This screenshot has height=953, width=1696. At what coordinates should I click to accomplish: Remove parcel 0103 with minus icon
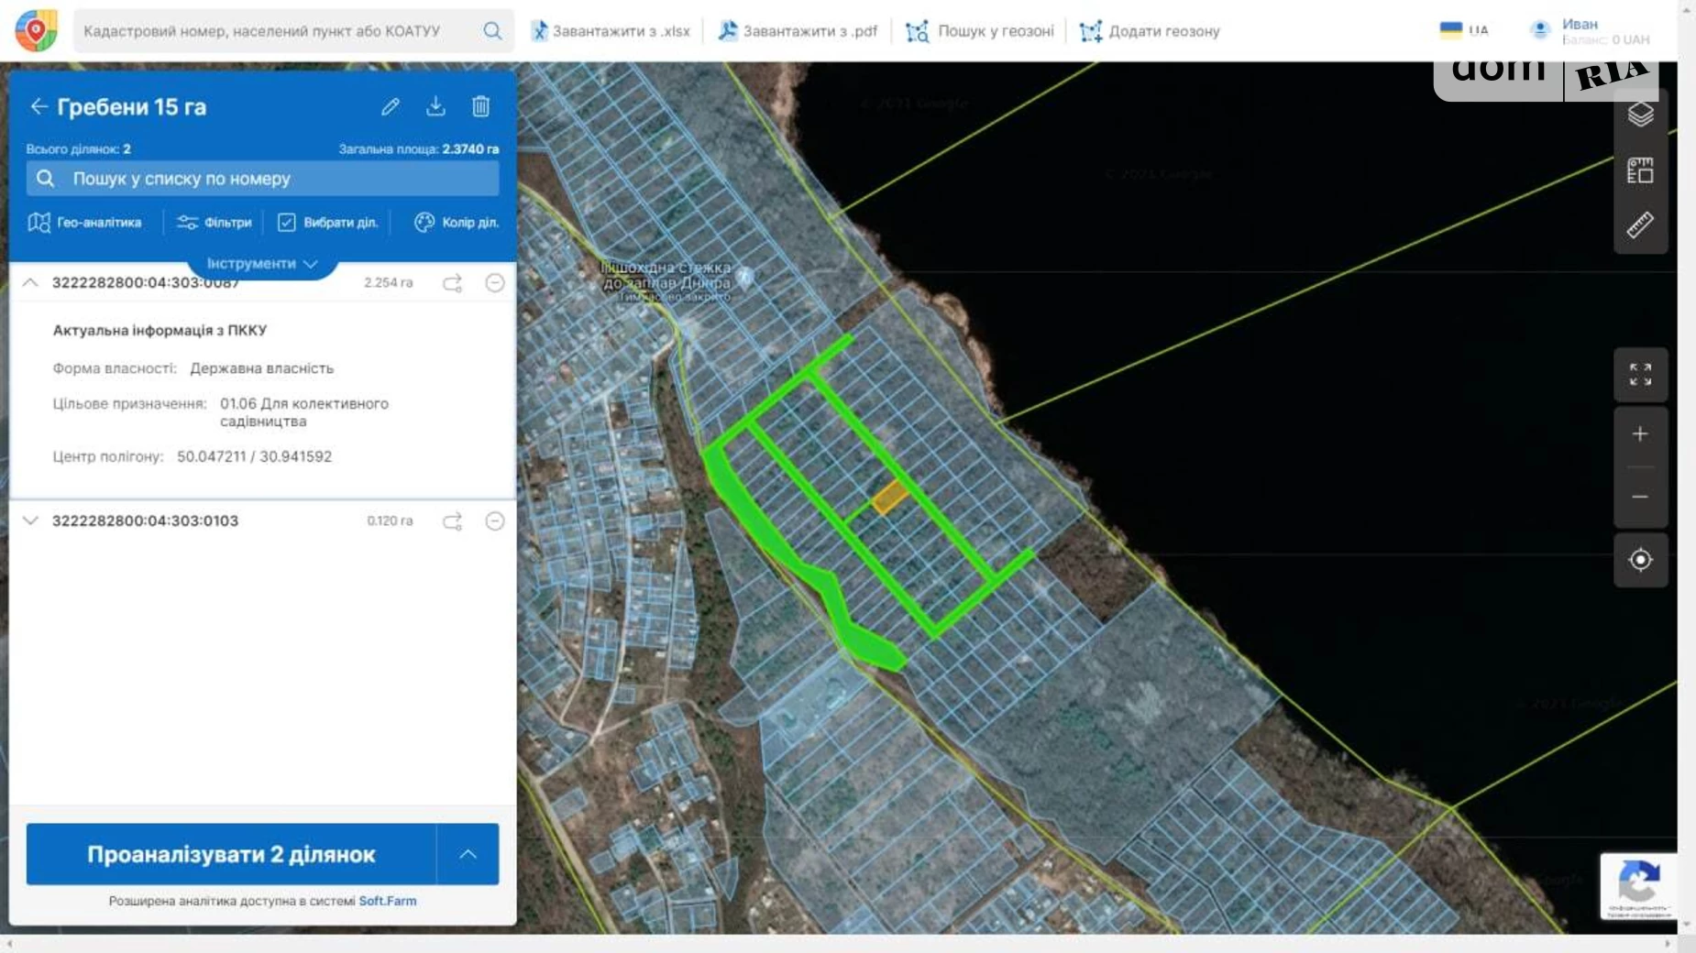click(x=495, y=520)
